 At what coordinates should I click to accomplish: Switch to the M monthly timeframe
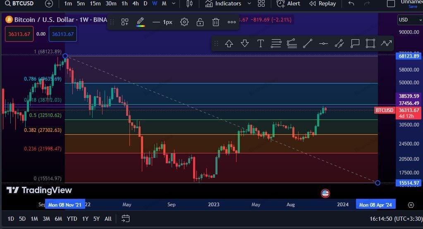point(164,3)
